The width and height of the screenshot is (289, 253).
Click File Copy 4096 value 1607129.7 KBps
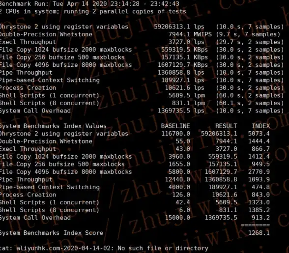tap(183, 65)
